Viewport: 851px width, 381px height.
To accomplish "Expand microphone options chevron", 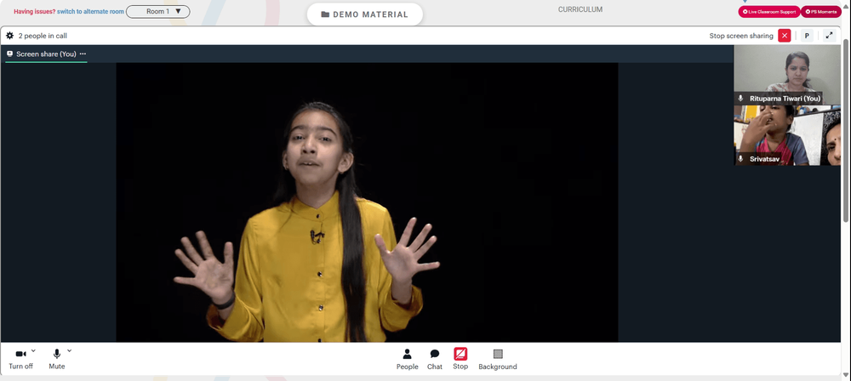I will (70, 350).
